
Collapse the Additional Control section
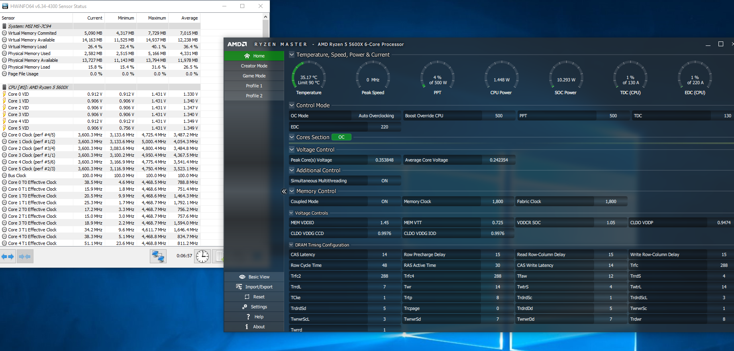(292, 170)
